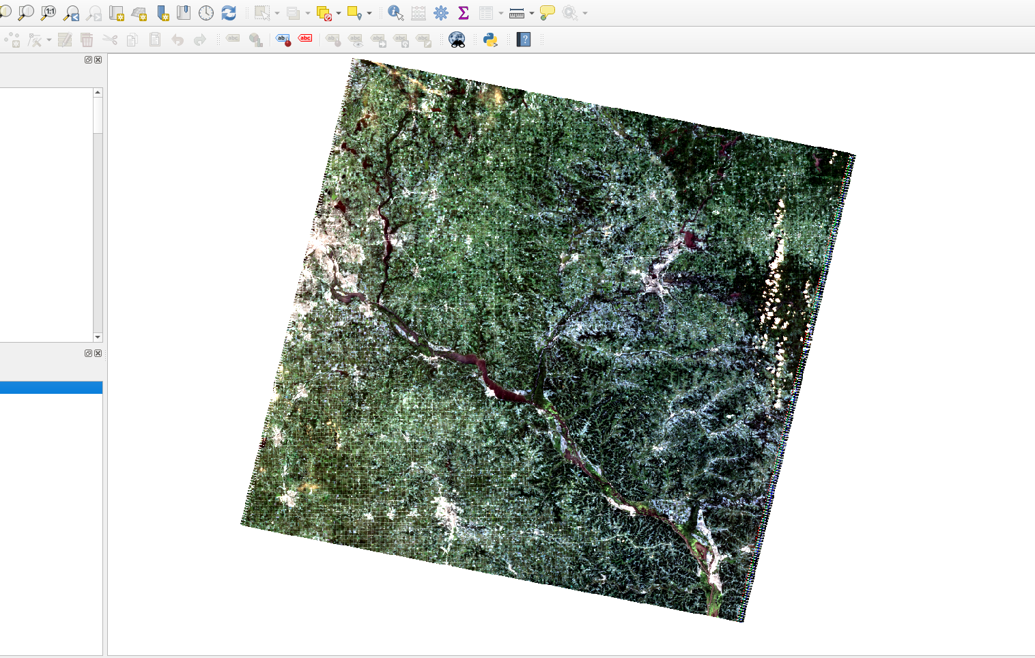Open the Temporal Controller clock icon

click(x=206, y=12)
